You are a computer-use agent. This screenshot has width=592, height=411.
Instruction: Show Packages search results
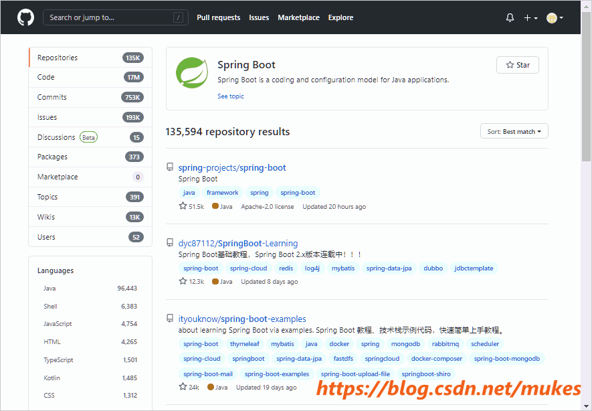tap(90, 157)
